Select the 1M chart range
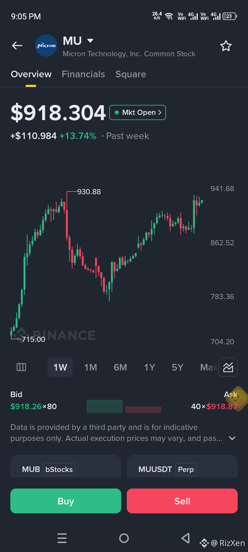The width and height of the screenshot is (248, 552). click(x=91, y=367)
